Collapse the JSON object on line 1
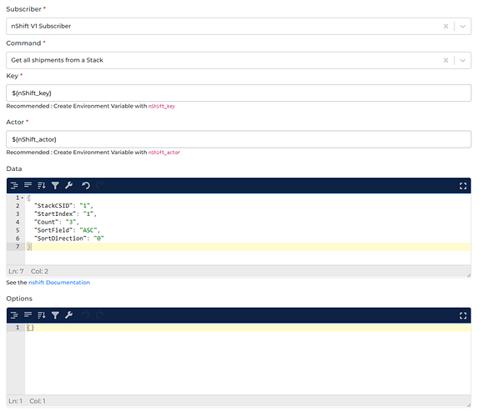Screen dimensions: 483x417 [23, 198]
